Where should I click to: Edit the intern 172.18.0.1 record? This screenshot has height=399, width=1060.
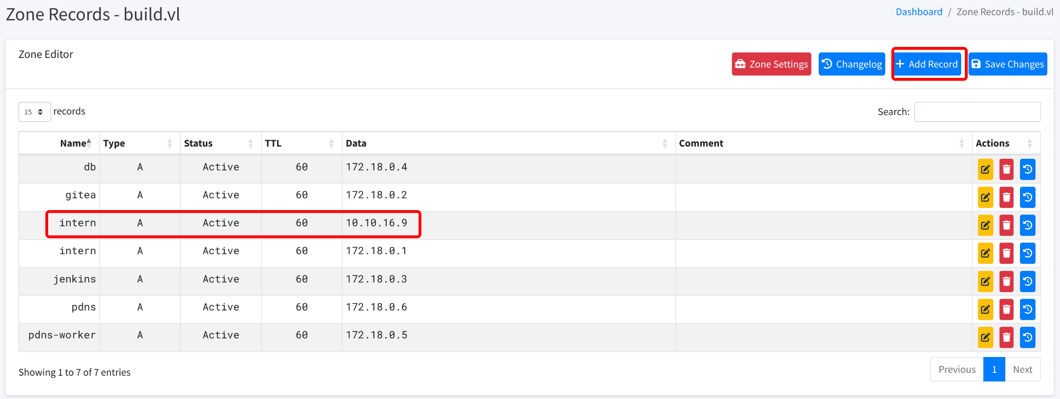985,253
